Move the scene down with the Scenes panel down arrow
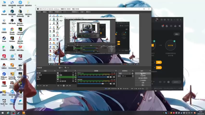 click(x=47, y=86)
